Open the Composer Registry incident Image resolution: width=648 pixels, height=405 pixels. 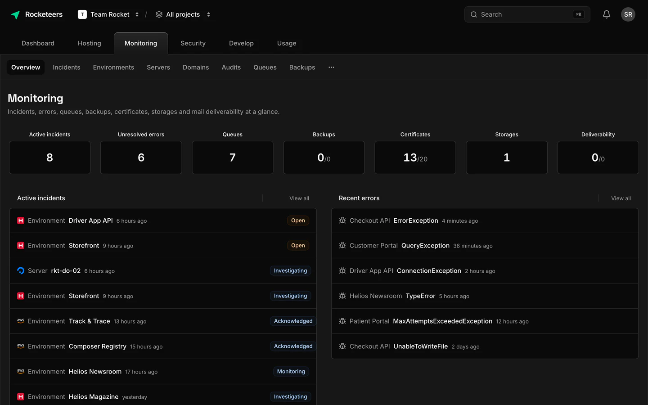point(163,346)
